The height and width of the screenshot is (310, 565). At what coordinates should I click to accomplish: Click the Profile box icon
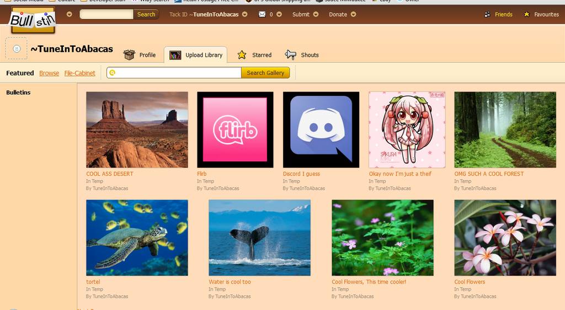129,55
